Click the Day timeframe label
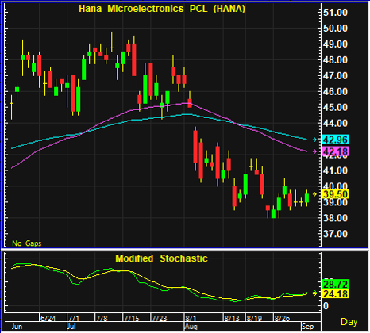This screenshot has height=333, width=370. [x=349, y=322]
